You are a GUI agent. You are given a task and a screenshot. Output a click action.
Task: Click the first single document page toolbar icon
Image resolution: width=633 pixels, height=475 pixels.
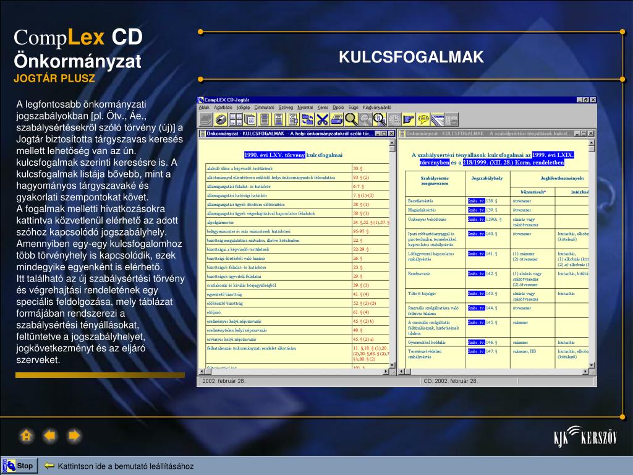[265, 119]
